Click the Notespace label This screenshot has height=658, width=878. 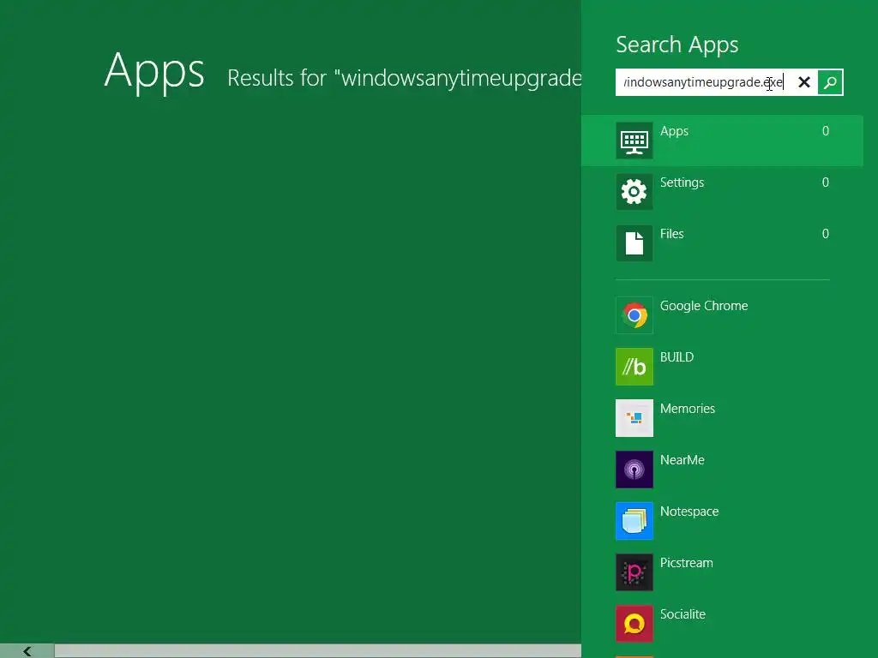pyautogui.click(x=689, y=512)
